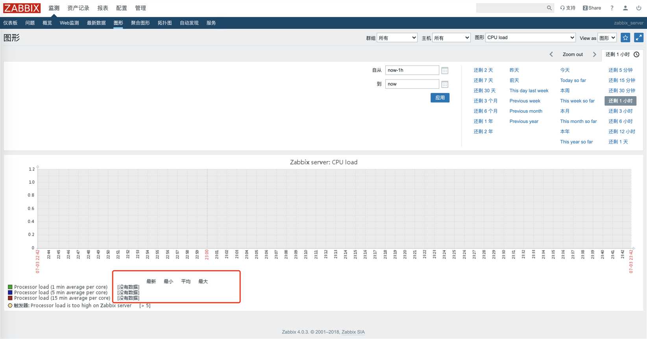
Task: Open the 配置 configuration menu
Action: (x=122, y=8)
